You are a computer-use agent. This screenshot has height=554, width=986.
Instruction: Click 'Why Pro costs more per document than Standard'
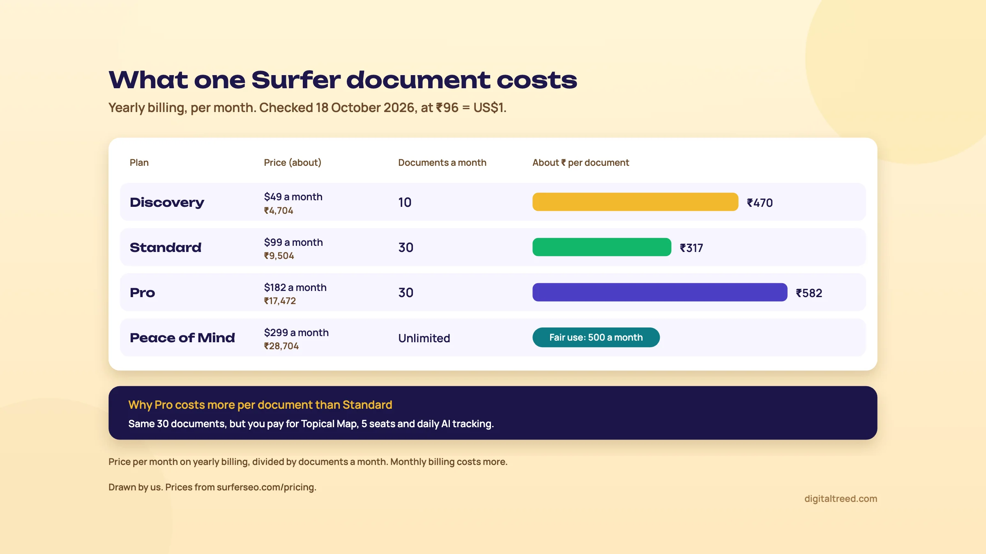[x=260, y=405]
